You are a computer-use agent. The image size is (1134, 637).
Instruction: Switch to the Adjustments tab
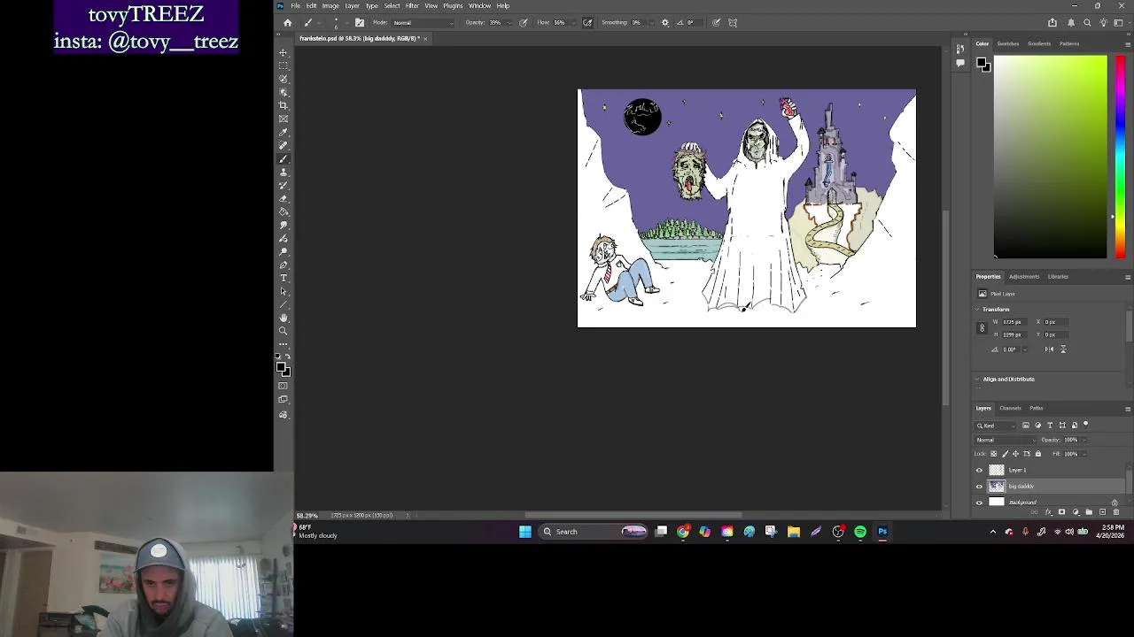1024,277
